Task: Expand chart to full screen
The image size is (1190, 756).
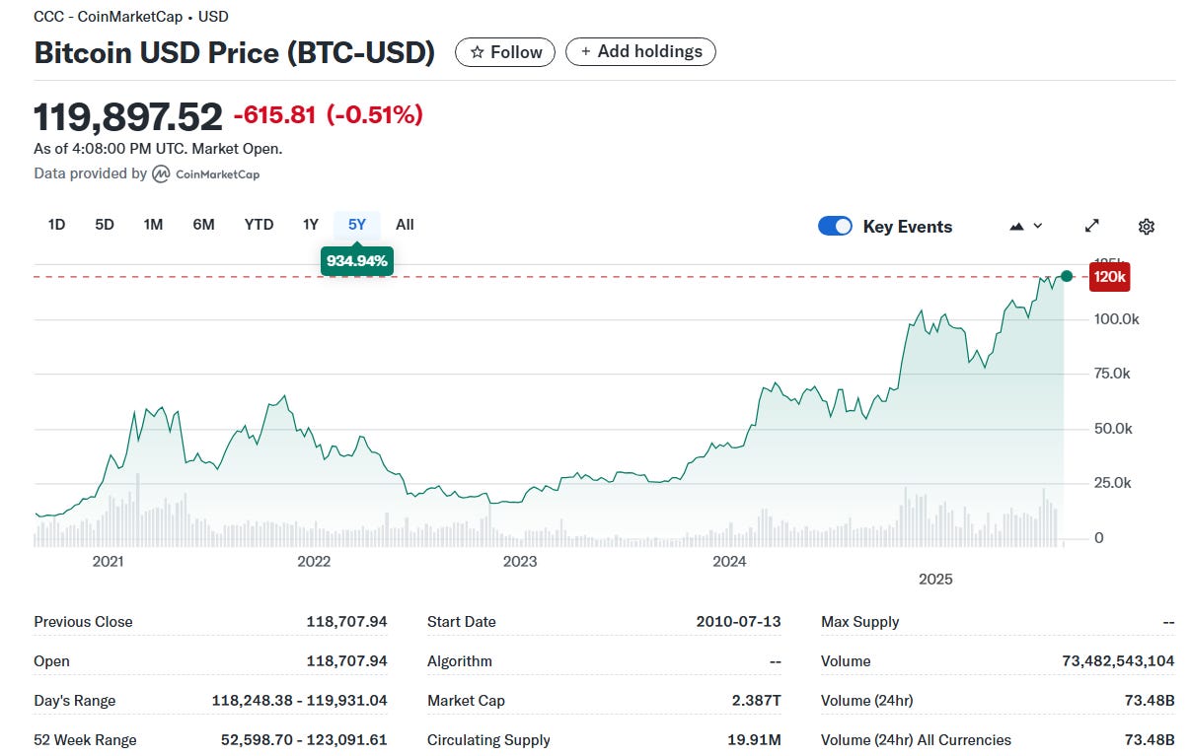Action: click(x=1092, y=226)
